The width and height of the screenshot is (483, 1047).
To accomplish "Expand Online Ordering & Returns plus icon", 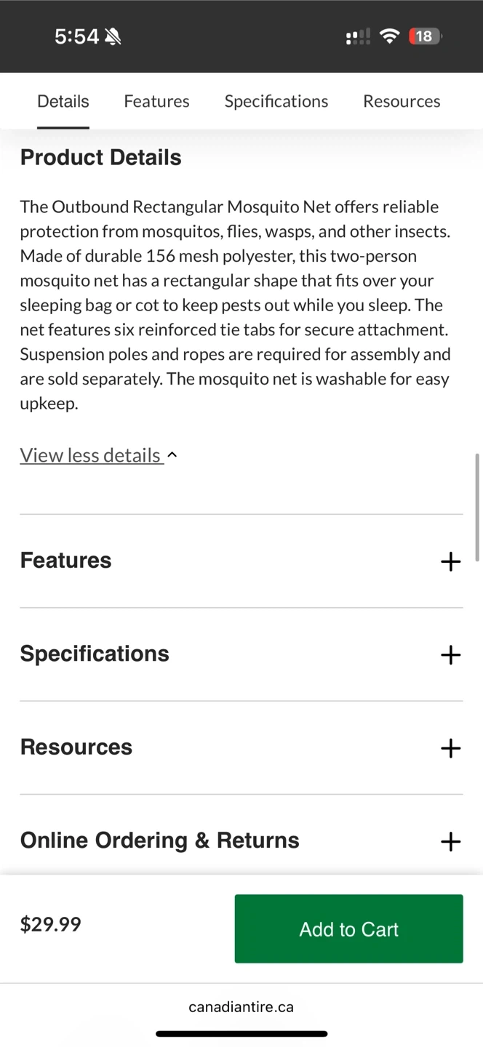I will (x=450, y=841).
